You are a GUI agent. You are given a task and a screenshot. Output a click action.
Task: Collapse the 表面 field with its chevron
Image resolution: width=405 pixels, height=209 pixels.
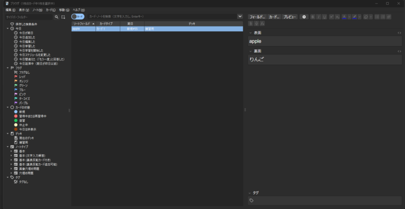pyautogui.click(x=251, y=33)
